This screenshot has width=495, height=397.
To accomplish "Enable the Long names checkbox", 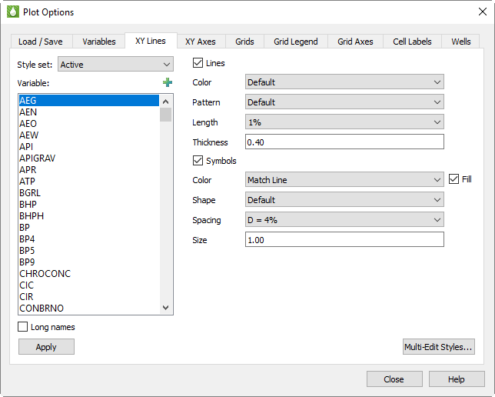I will pos(23,326).
